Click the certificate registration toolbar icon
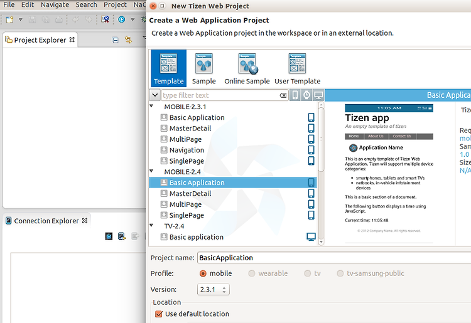 [105, 20]
